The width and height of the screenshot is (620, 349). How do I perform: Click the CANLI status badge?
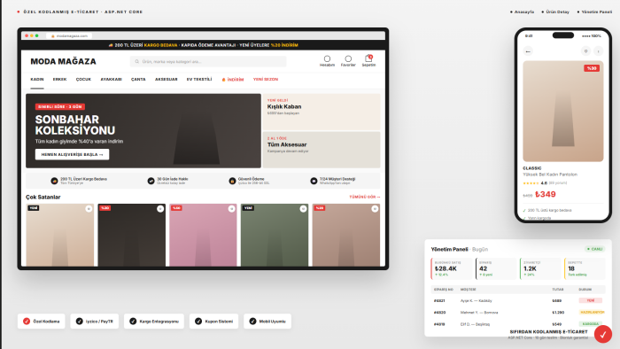click(594, 249)
